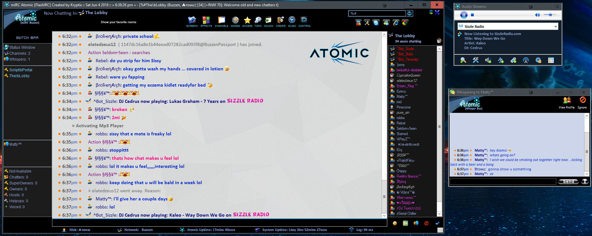Click the Effects toolbar icon
The image size is (592, 236).
tap(206, 21)
